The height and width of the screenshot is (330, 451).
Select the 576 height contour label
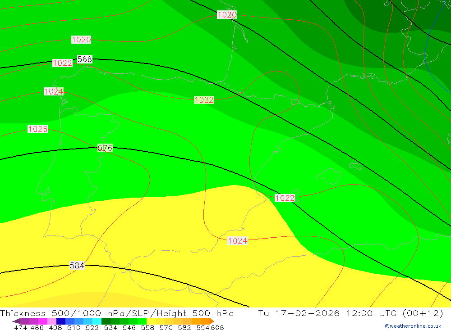tap(105, 148)
